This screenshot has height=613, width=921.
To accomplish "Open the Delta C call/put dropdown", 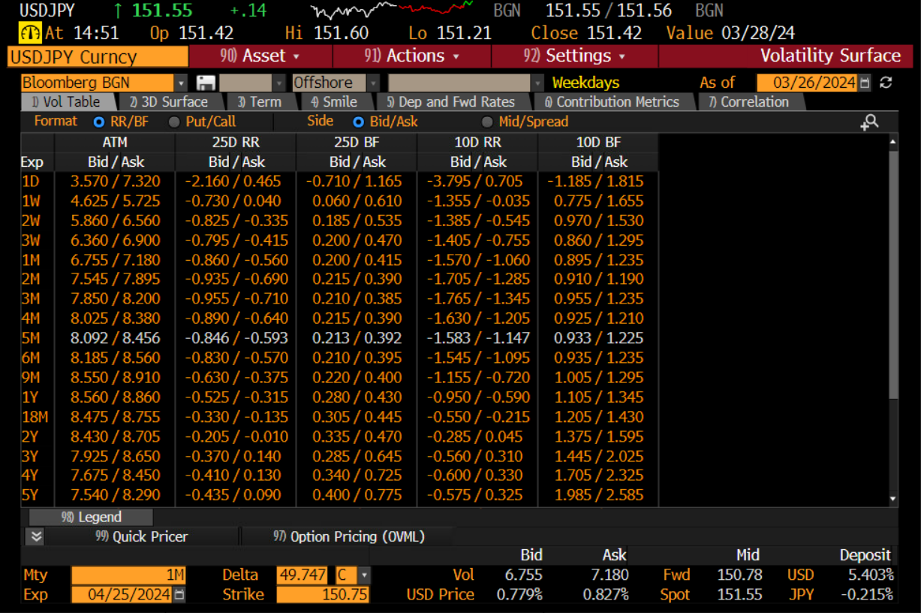I will click(x=364, y=575).
